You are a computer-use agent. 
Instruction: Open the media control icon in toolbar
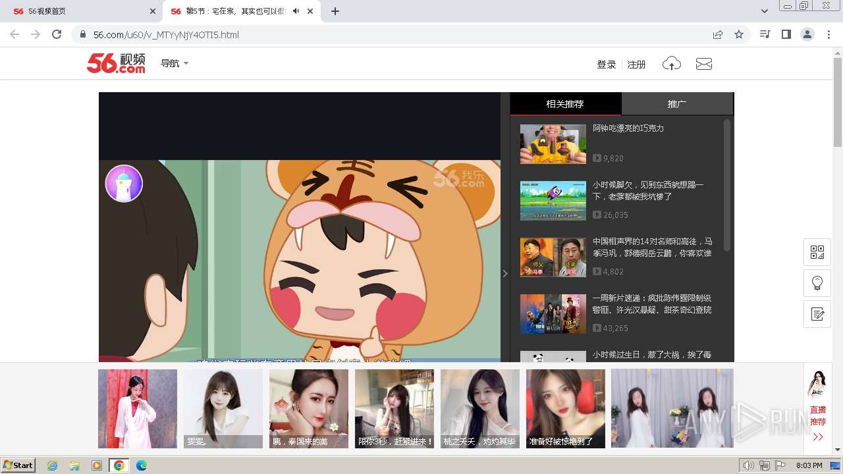point(765,34)
